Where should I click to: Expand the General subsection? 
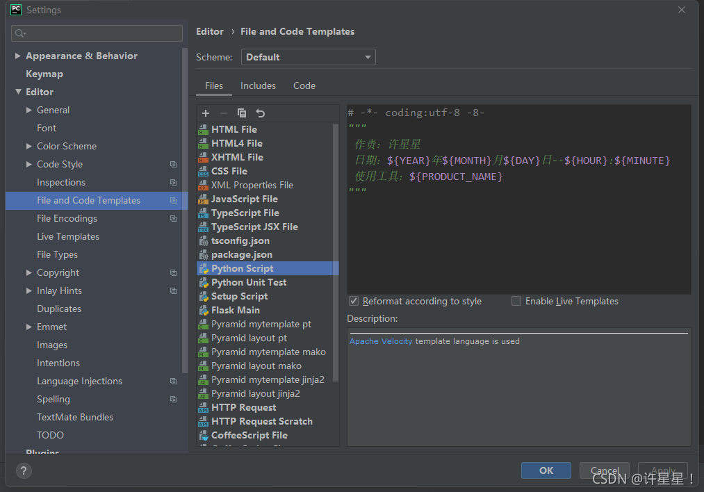click(29, 110)
